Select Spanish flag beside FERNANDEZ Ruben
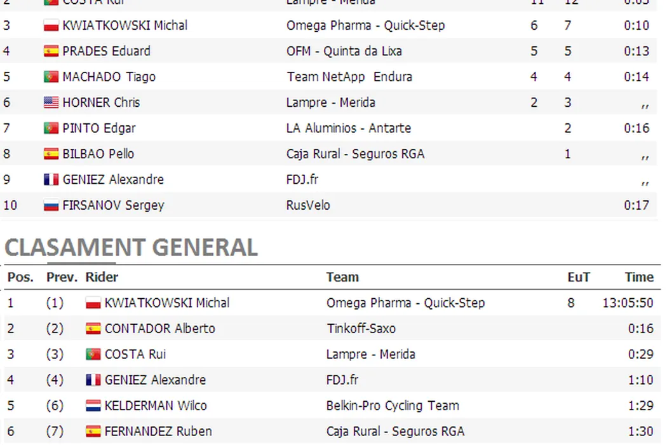The width and height of the screenshot is (667, 445). coord(93,431)
